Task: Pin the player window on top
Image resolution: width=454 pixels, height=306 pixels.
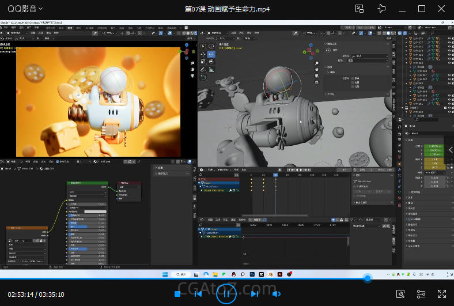Action: (x=381, y=9)
